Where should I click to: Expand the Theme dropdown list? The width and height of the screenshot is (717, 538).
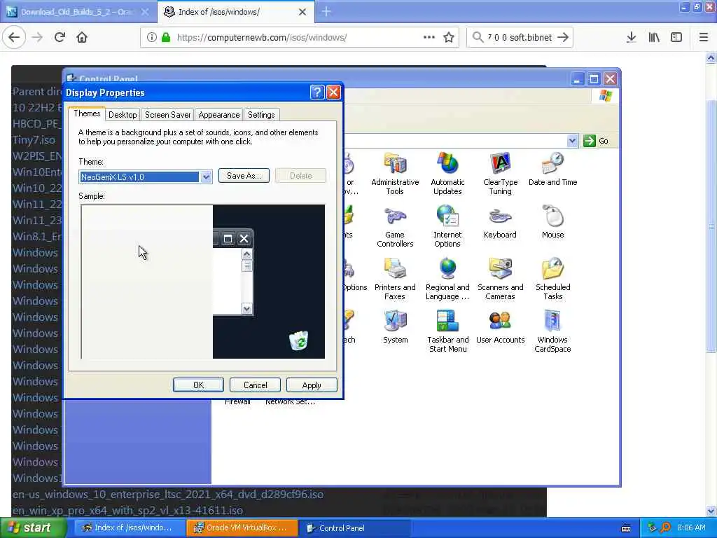point(206,177)
